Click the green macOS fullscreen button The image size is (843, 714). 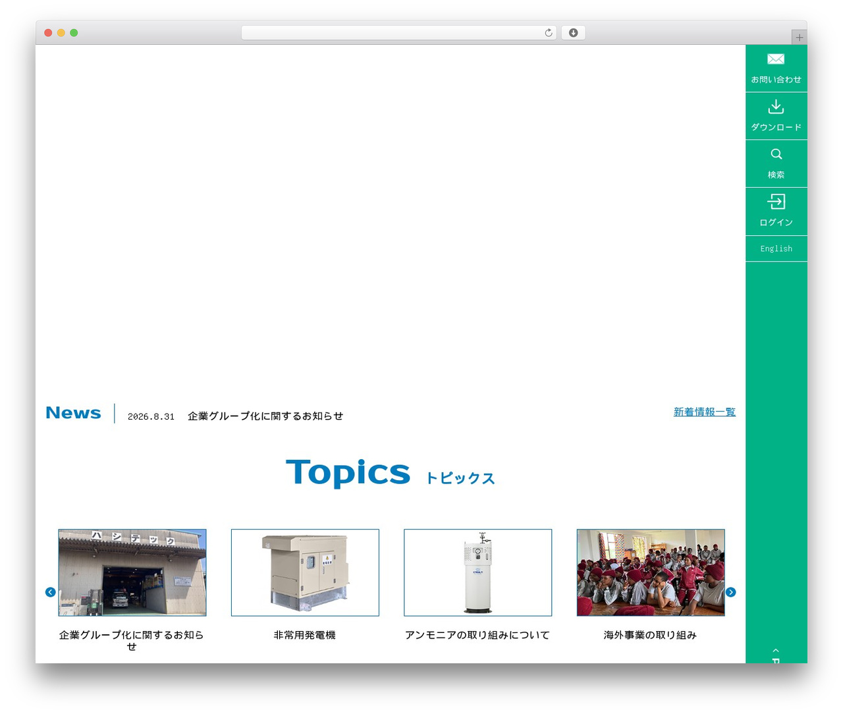[74, 33]
